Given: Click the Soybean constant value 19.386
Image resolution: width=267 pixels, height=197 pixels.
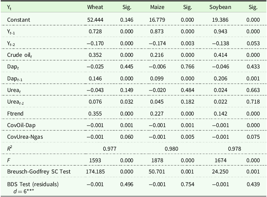Looking at the screenshot, I should click(x=219, y=19).
